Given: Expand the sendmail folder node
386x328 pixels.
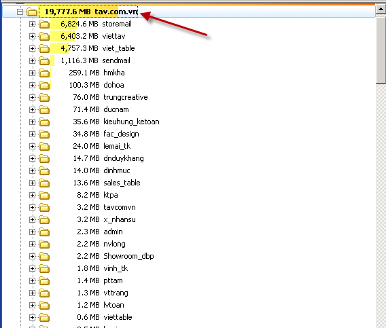Looking at the screenshot, I should point(32,60).
